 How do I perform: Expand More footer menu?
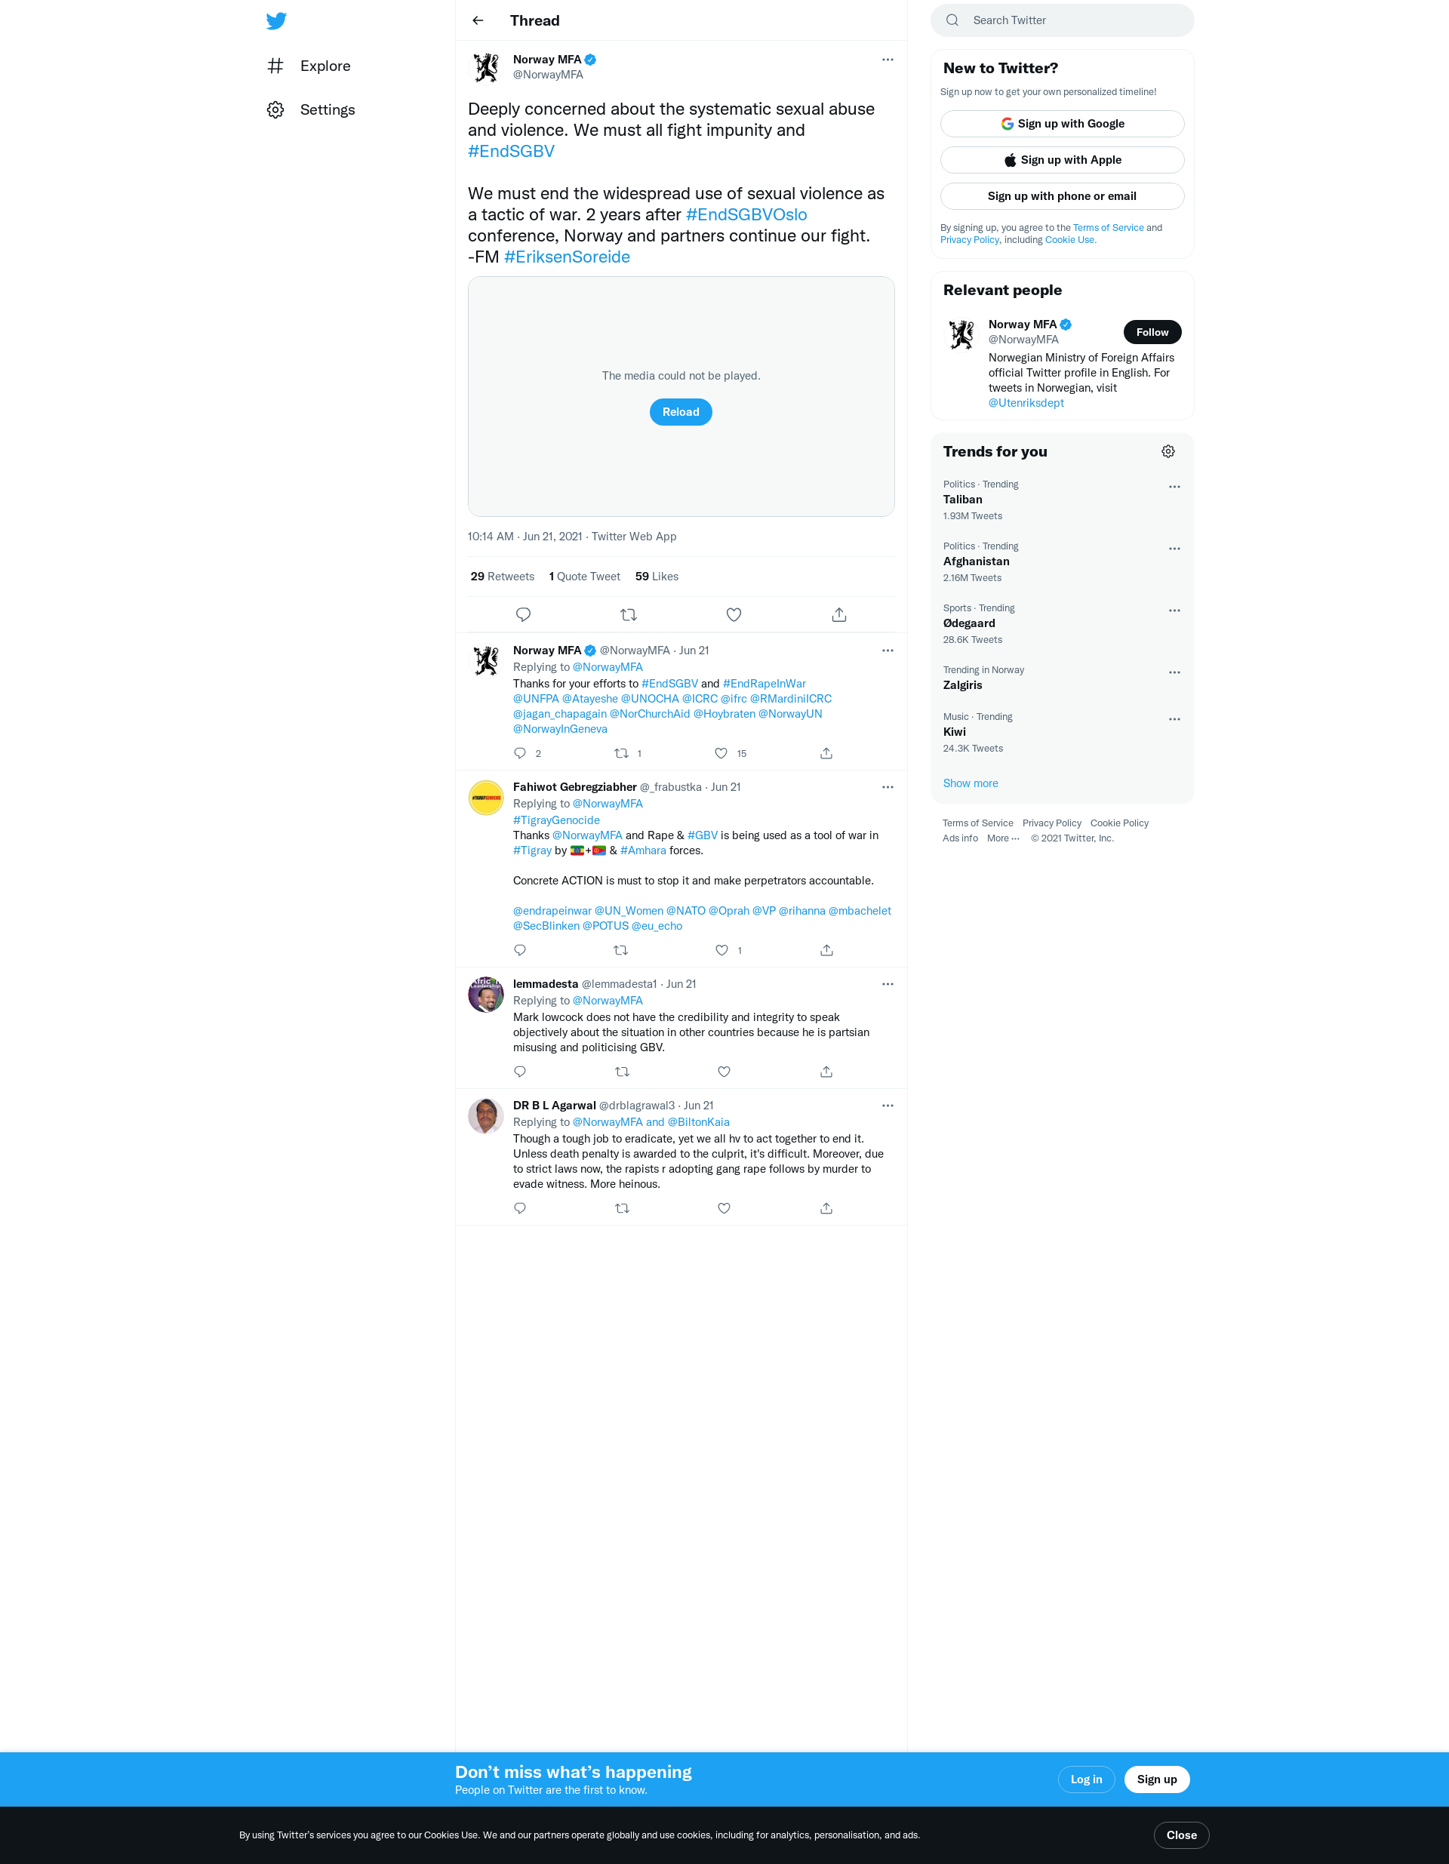pyautogui.click(x=1003, y=838)
